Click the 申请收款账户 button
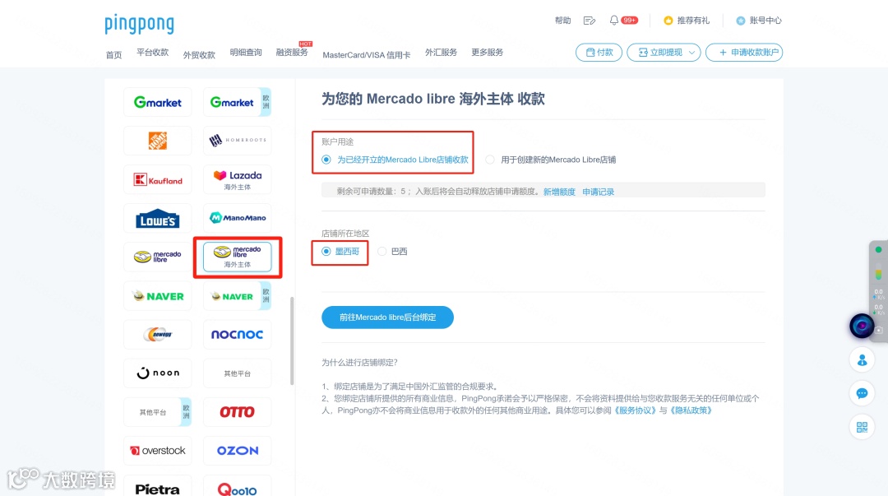 [x=743, y=52]
